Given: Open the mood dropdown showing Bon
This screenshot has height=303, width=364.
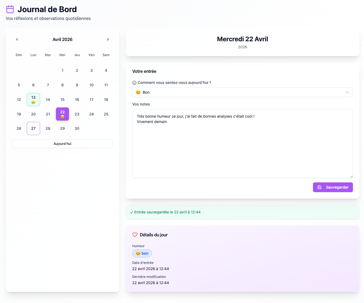Looking at the screenshot, I should [x=243, y=92].
